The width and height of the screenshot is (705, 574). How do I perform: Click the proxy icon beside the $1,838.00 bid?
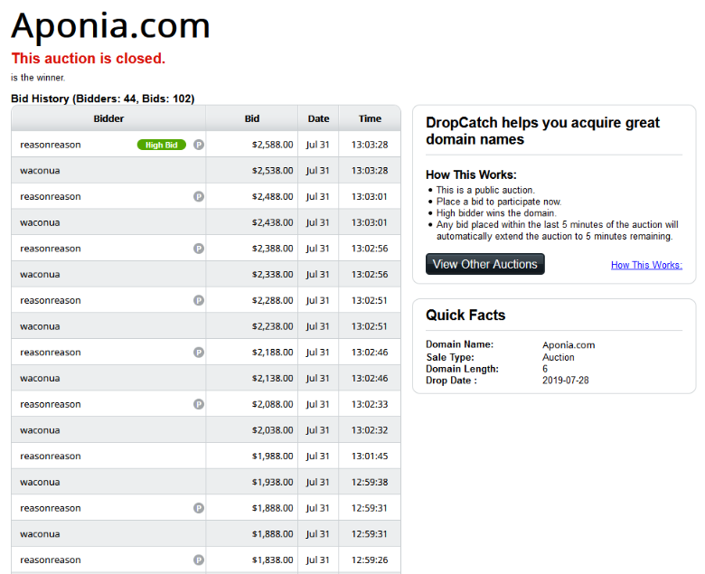pyautogui.click(x=199, y=560)
